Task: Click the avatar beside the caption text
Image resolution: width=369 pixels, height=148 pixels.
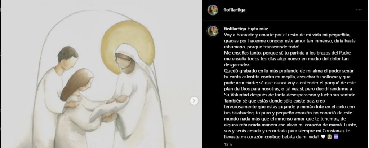Action: (213, 31)
